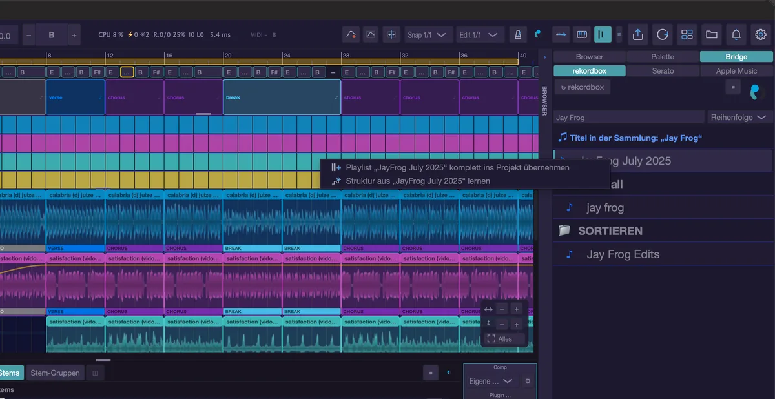
Task: Click the circular refresh icon in toolbar
Action: pos(663,35)
